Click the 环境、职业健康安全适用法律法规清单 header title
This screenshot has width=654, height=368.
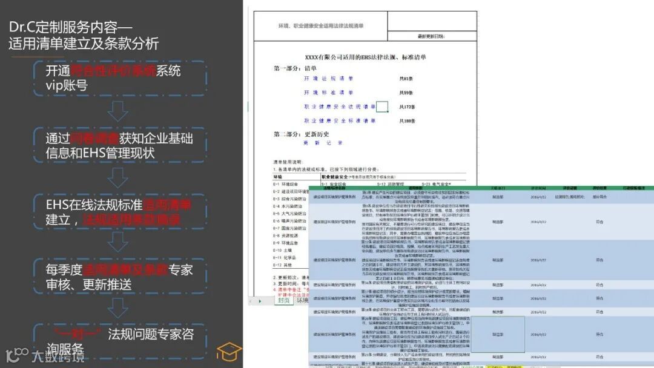click(x=321, y=26)
